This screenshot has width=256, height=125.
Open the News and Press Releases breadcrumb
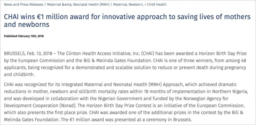click(x=23, y=5)
